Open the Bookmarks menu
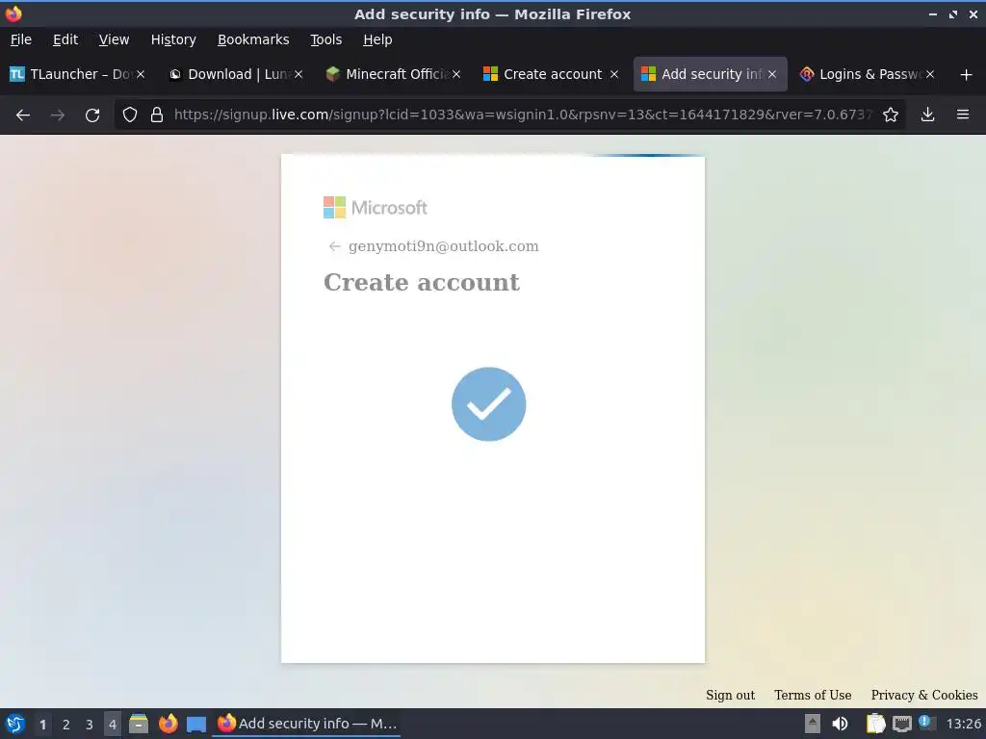 [x=253, y=39]
